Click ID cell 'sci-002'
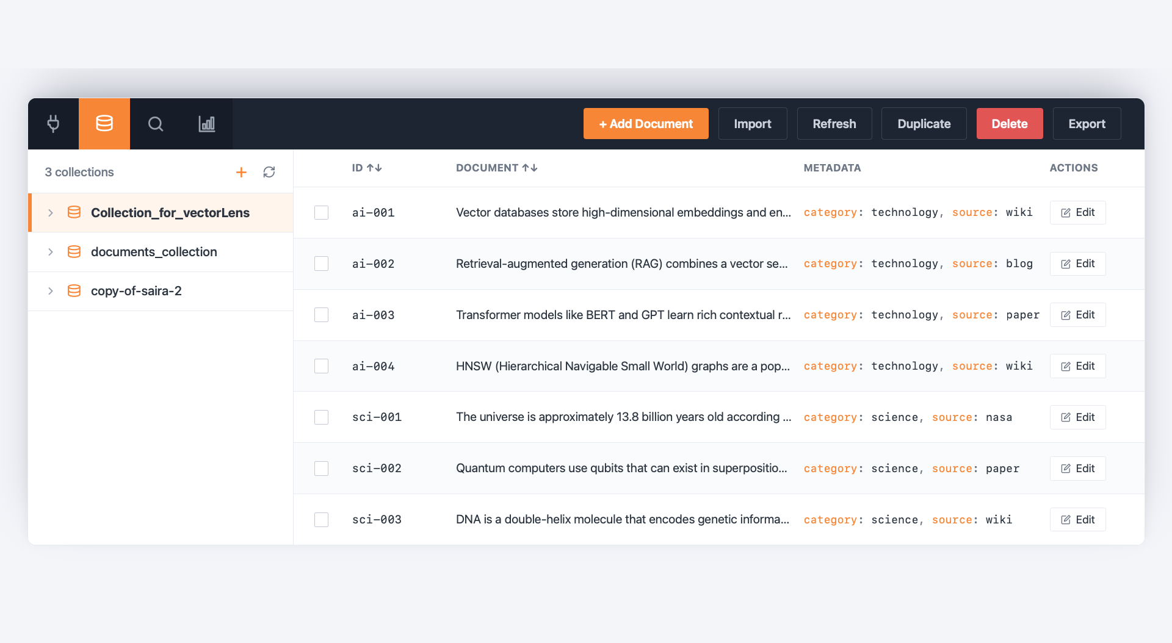 click(377, 469)
